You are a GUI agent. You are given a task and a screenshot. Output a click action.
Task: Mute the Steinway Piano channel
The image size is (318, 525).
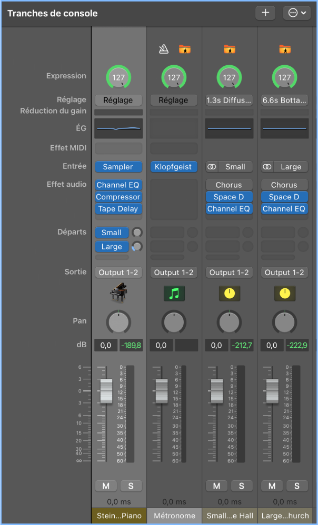[x=106, y=486]
